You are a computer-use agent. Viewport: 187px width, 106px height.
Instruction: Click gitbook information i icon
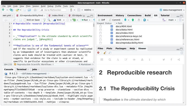coord(149,59)
